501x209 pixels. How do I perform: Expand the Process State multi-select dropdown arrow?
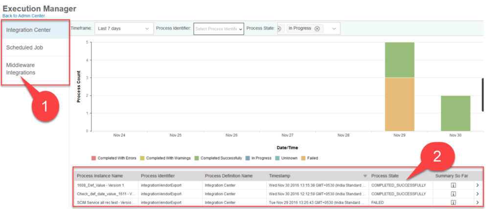coord(334,29)
